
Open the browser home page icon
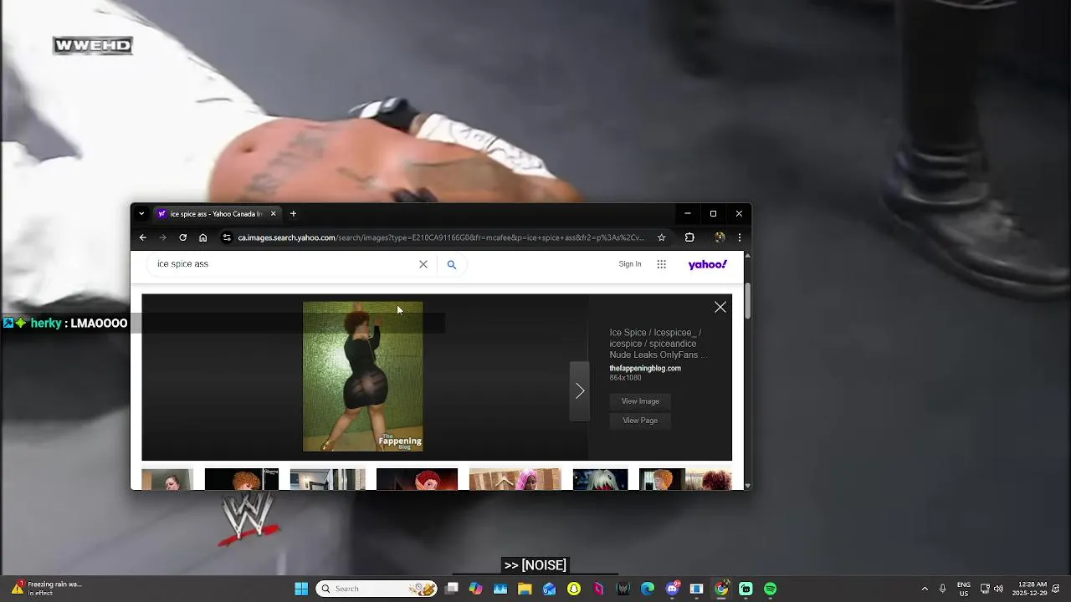click(202, 237)
